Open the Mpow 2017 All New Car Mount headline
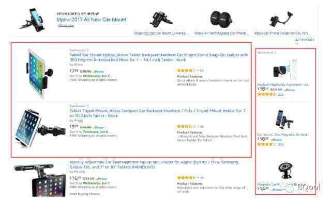 click(x=92, y=20)
